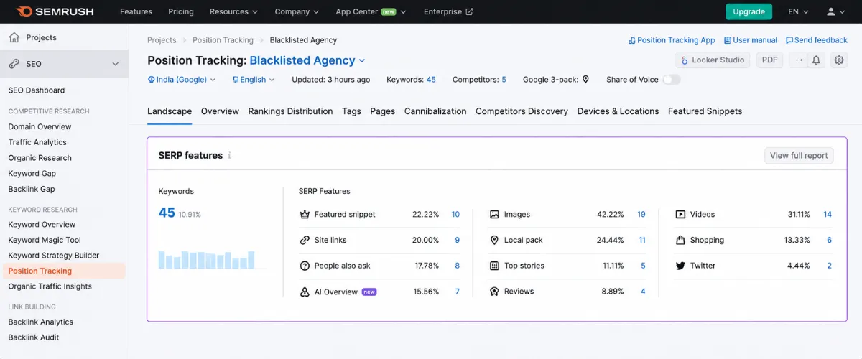862x359 pixels.
Task: Go to Domain Overview in sidebar
Action: pos(40,126)
